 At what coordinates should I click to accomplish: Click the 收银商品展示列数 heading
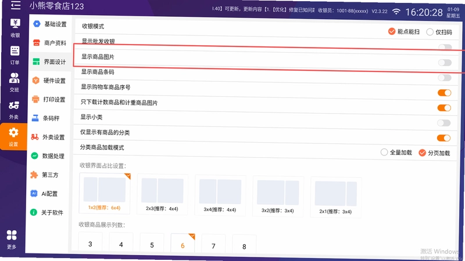tap(102, 224)
